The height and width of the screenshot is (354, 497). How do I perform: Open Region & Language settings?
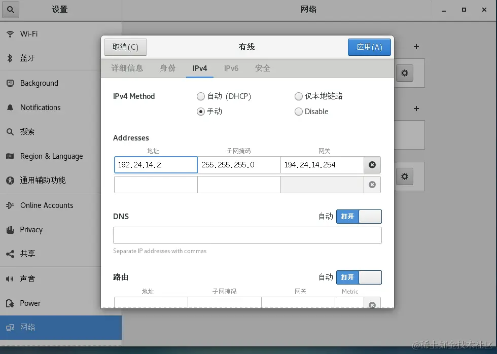(61, 156)
